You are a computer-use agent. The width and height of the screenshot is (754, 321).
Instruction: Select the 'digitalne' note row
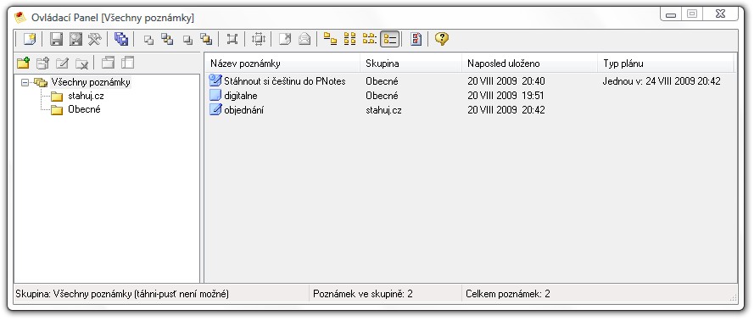[240, 96]
